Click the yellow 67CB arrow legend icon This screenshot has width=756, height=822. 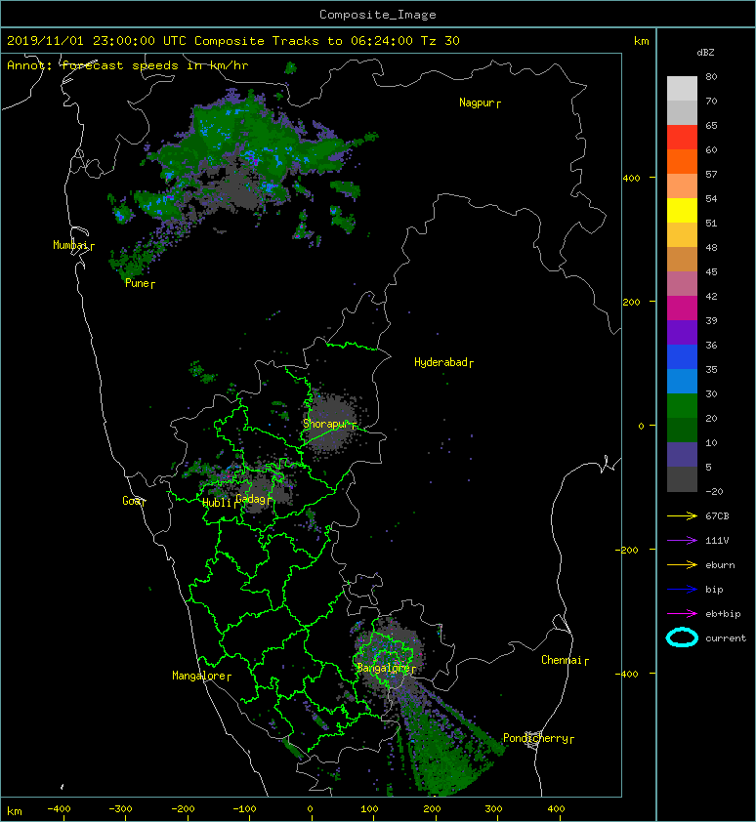pos(682,515)
